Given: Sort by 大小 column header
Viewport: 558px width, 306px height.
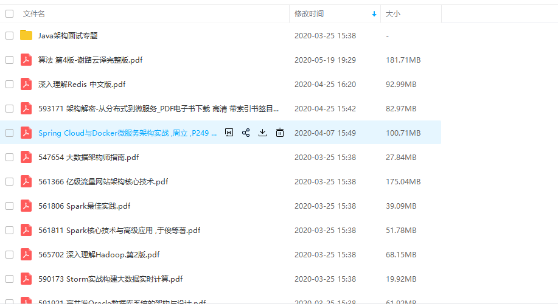Looking at the screenshot, I should tap(393, 14).
